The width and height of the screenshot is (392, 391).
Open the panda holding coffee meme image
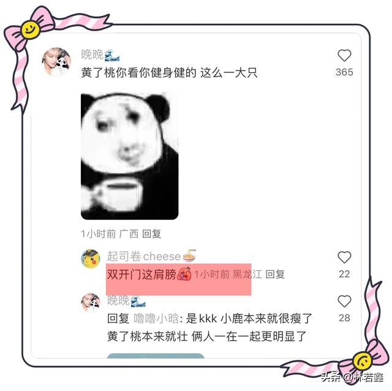(x=129, y=156)
